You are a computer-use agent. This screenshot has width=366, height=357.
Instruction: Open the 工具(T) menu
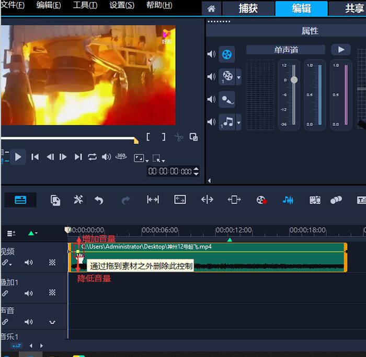coord(85,5)
